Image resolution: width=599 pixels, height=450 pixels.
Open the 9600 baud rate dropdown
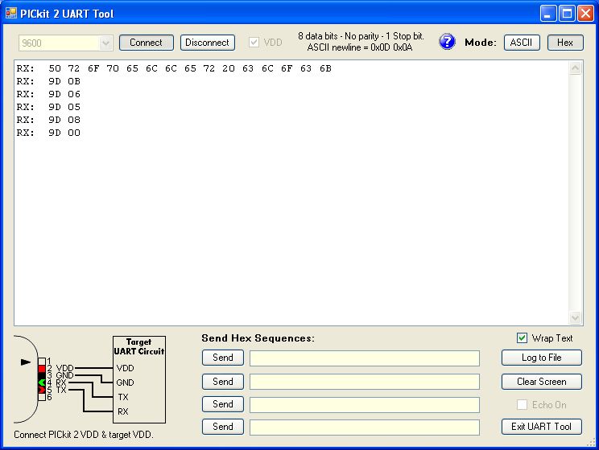pyautogui.click(x=105, y=43)
